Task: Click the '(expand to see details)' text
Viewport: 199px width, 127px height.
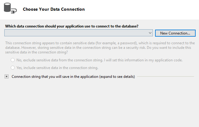Action: (117, 77)
